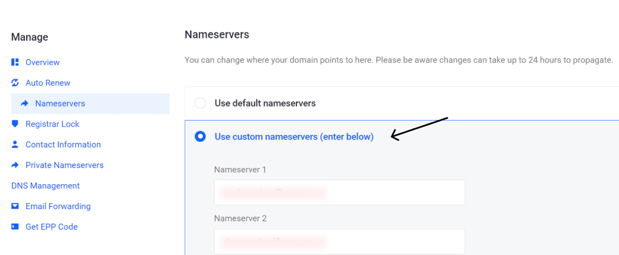Click the Email Forwarding envelope icon

tap(15, 206)
